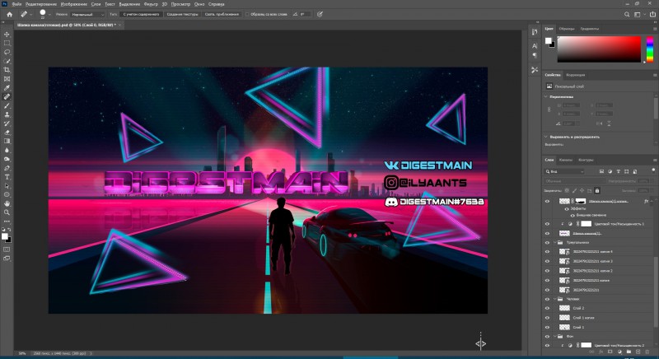Collapse the 'Фон' layer group
The image size is (659, 359).
[554, 336]
